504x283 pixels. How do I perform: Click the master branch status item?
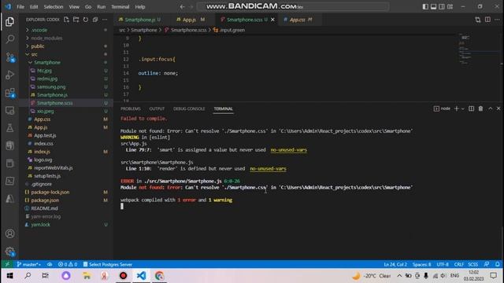click(x=29, y=264)
